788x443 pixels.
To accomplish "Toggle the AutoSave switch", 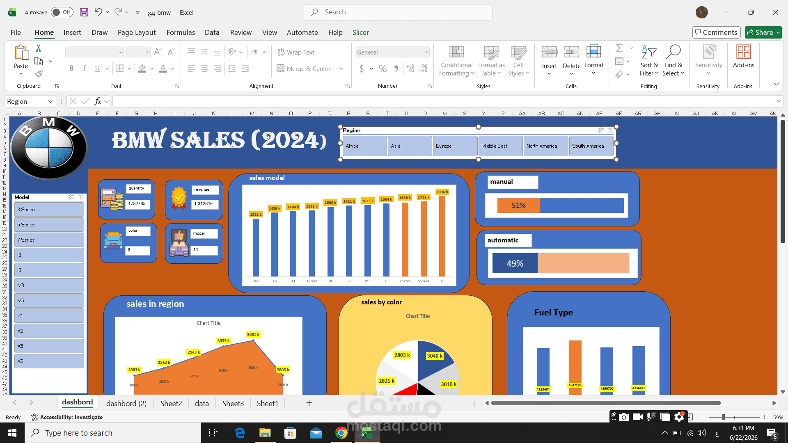I will tap(62, 12).
